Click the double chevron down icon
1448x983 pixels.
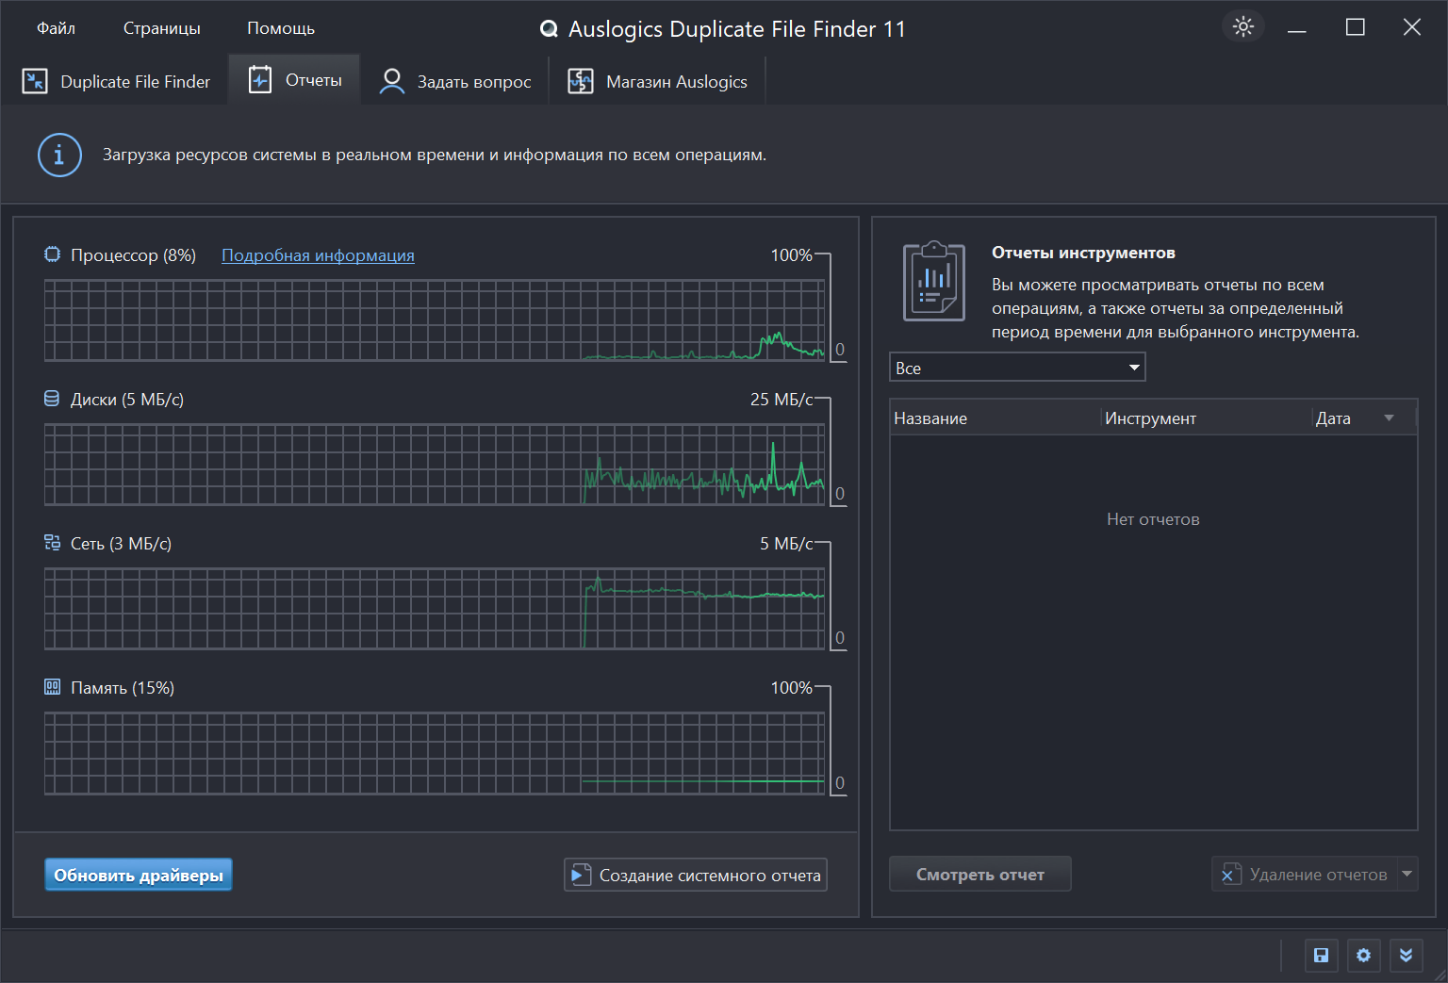pyautogui.click(x=1406, y=956)
